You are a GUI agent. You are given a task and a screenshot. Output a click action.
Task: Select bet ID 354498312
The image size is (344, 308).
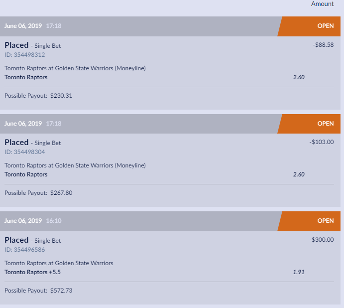tap(24, 55)
